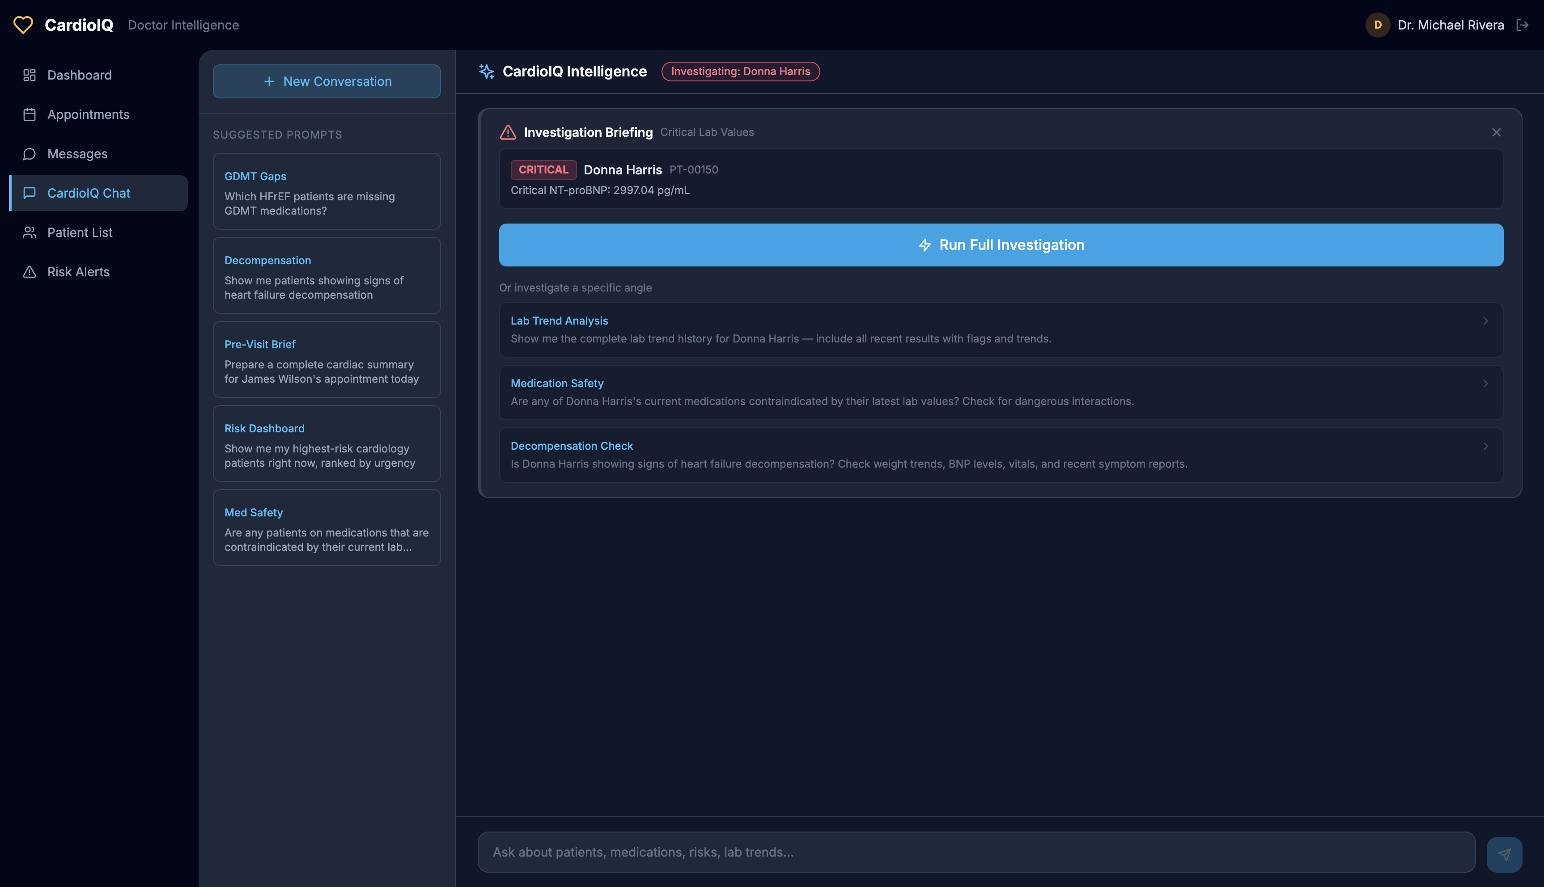Run Full Investigation for Donna Harris
This screenshot has height=887, width=1544.
(x=1001, y=245)
